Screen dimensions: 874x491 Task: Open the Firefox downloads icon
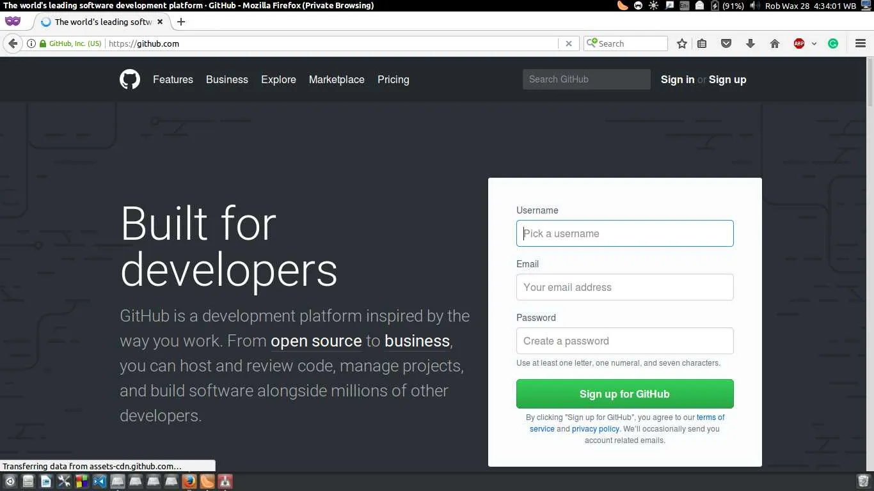click(x=750, y=43)
